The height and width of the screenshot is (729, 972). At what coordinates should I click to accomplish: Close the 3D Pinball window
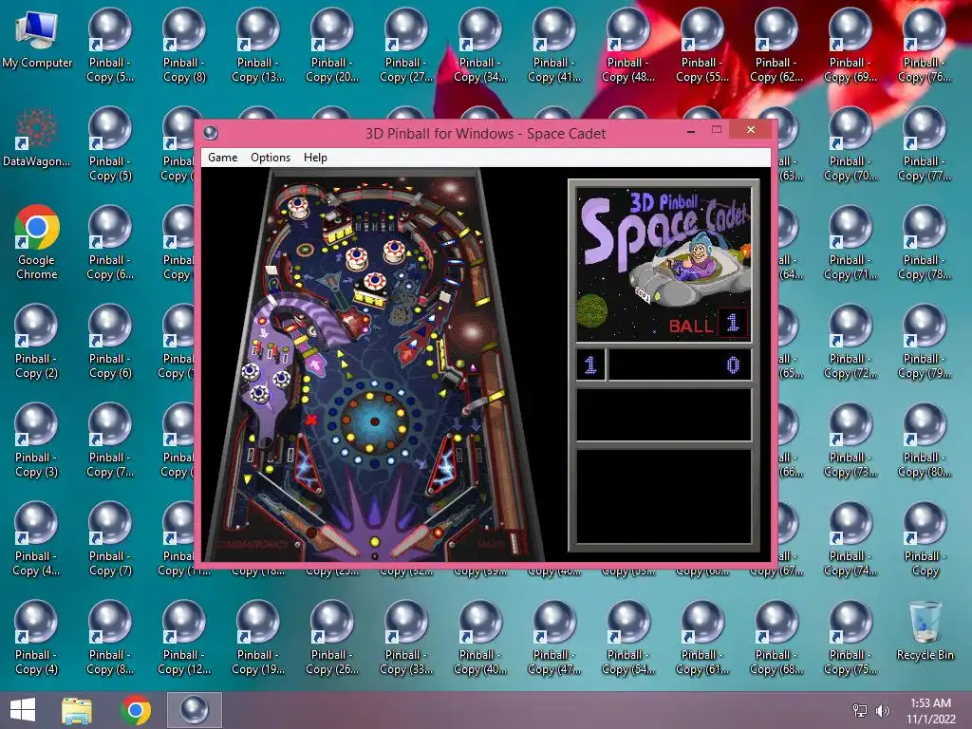[x=751, y=129]
